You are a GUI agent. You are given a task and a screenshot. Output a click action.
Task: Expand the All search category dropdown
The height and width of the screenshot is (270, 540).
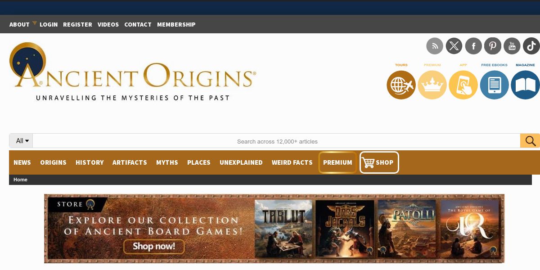click(21, 141)
